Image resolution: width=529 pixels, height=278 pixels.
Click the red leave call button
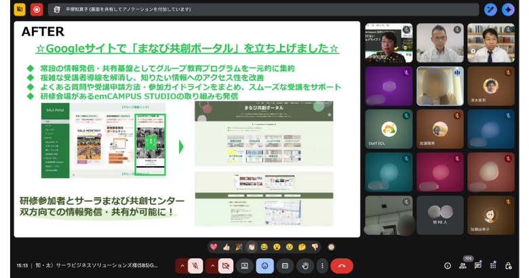tap(342, 266)
